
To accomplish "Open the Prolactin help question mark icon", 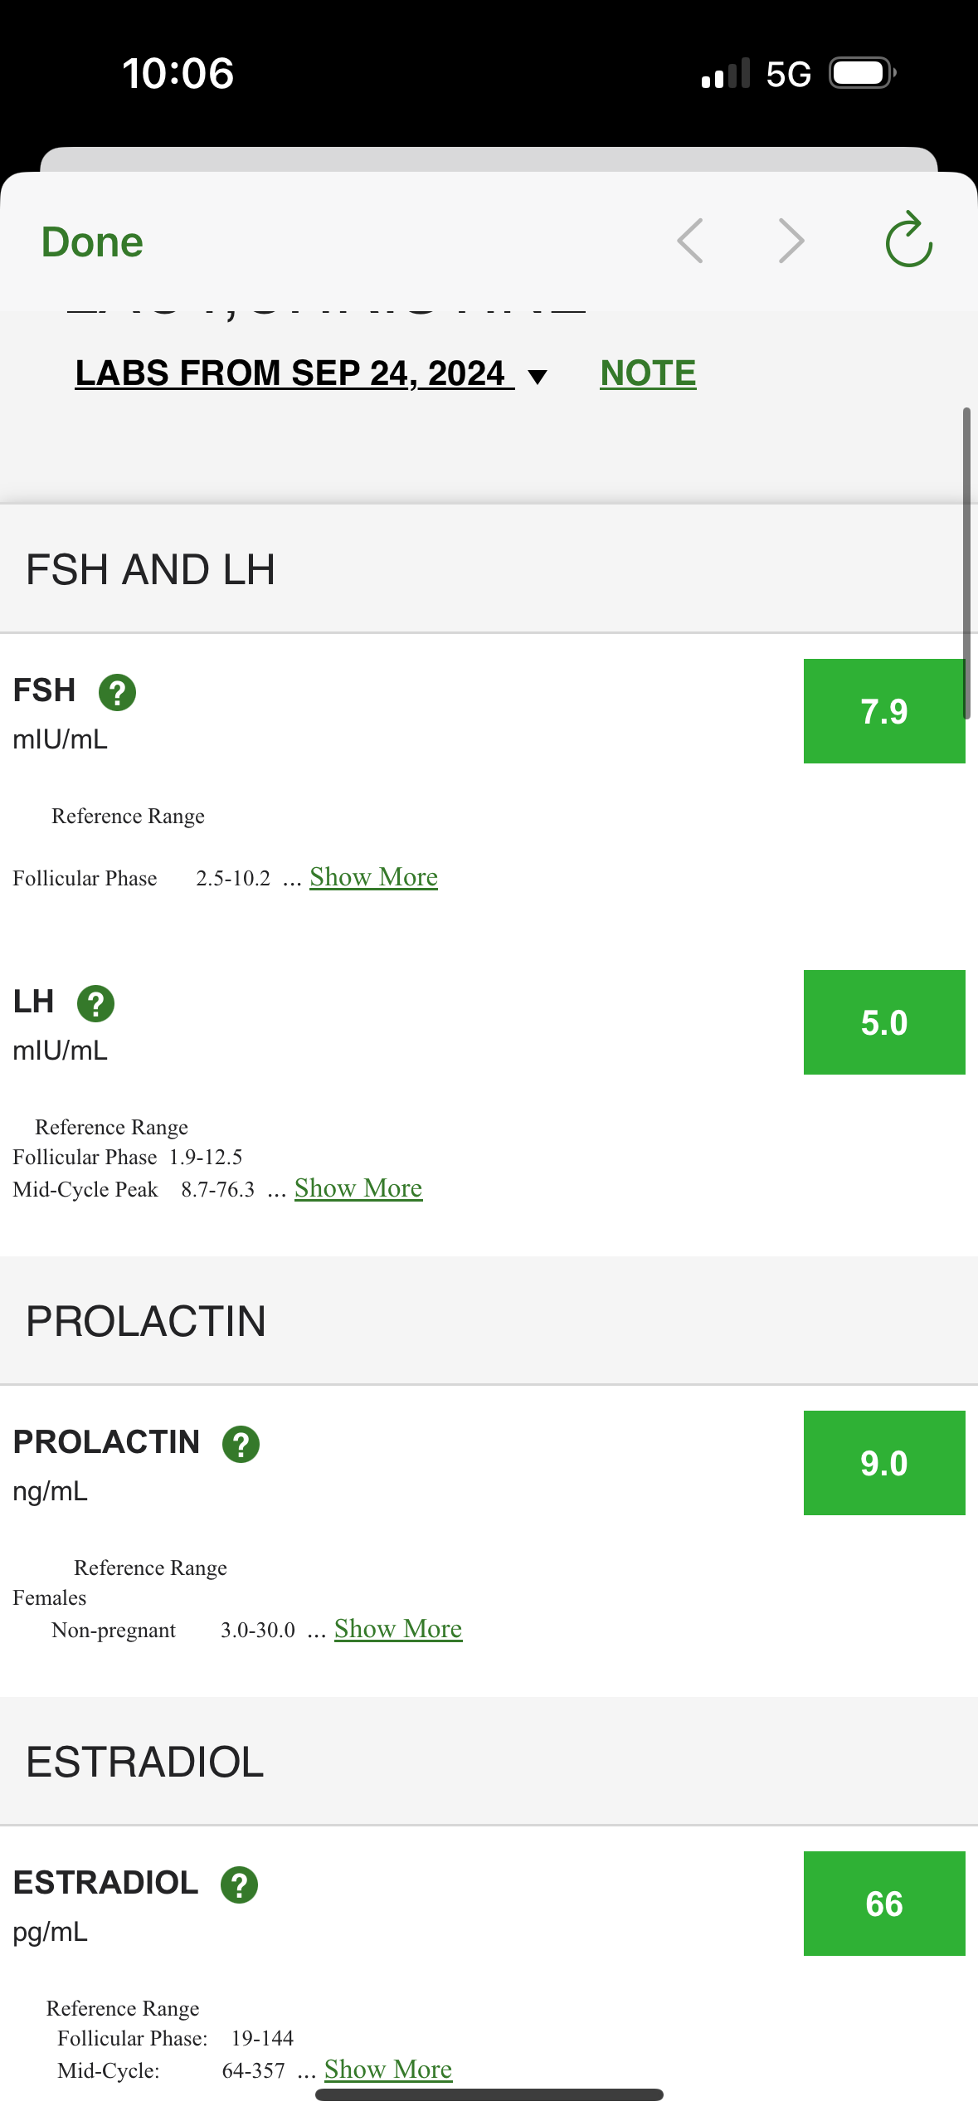I will [241, 1444].
